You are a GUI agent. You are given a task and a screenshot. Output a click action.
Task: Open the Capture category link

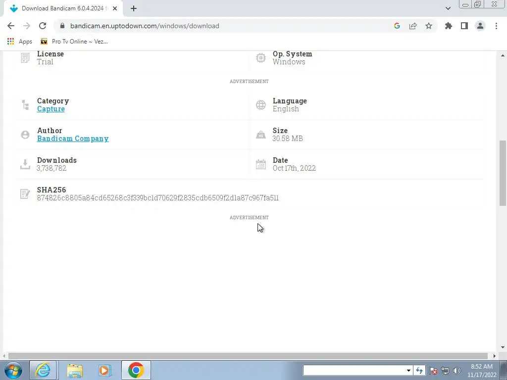(51, 109)
